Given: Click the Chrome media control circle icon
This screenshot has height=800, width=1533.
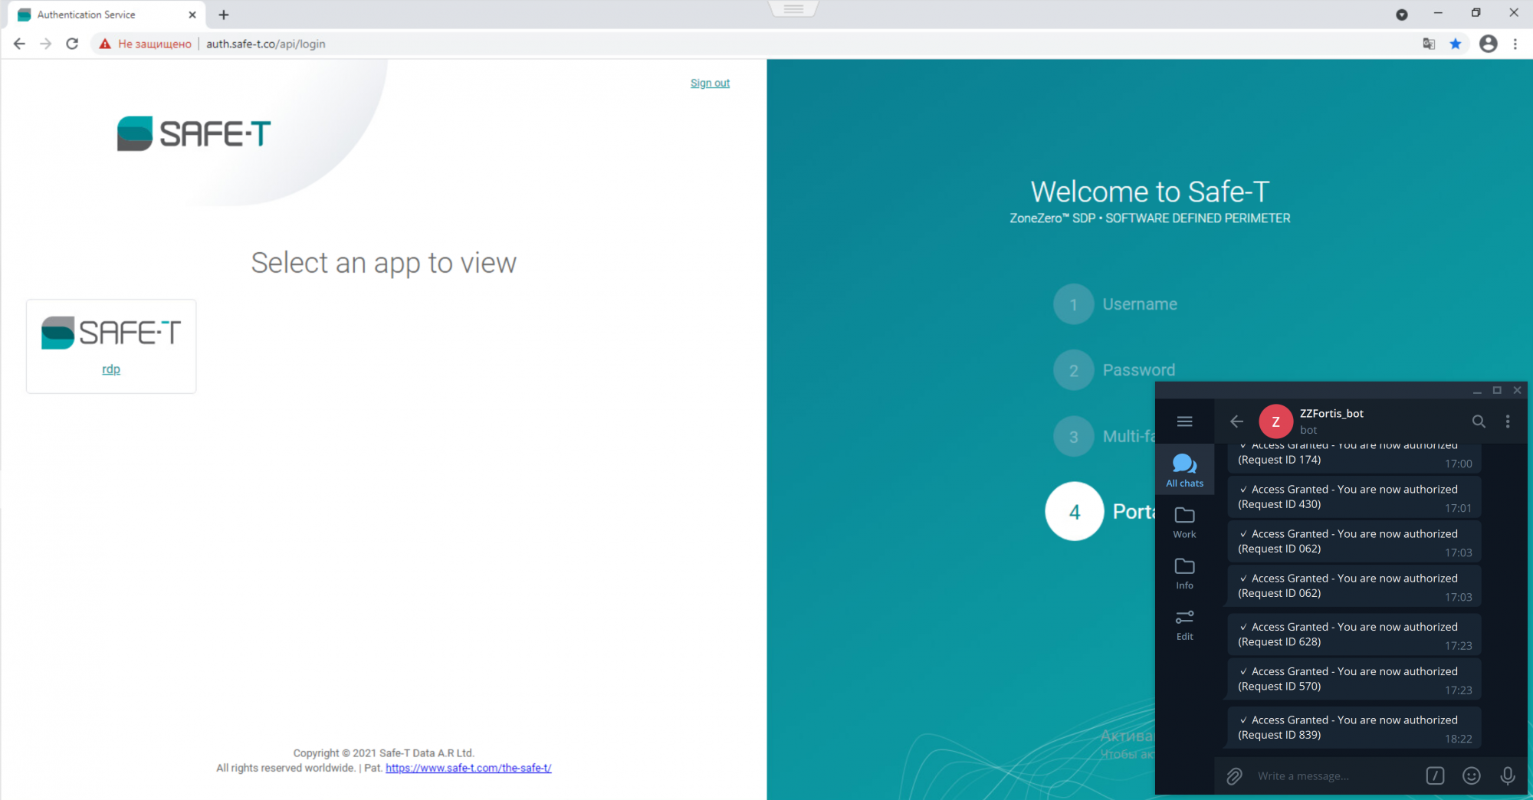Looking at the screenshot, I should [x=1402, y=15].
